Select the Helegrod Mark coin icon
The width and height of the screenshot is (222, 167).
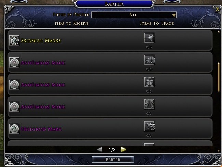(x=14, y=129)
